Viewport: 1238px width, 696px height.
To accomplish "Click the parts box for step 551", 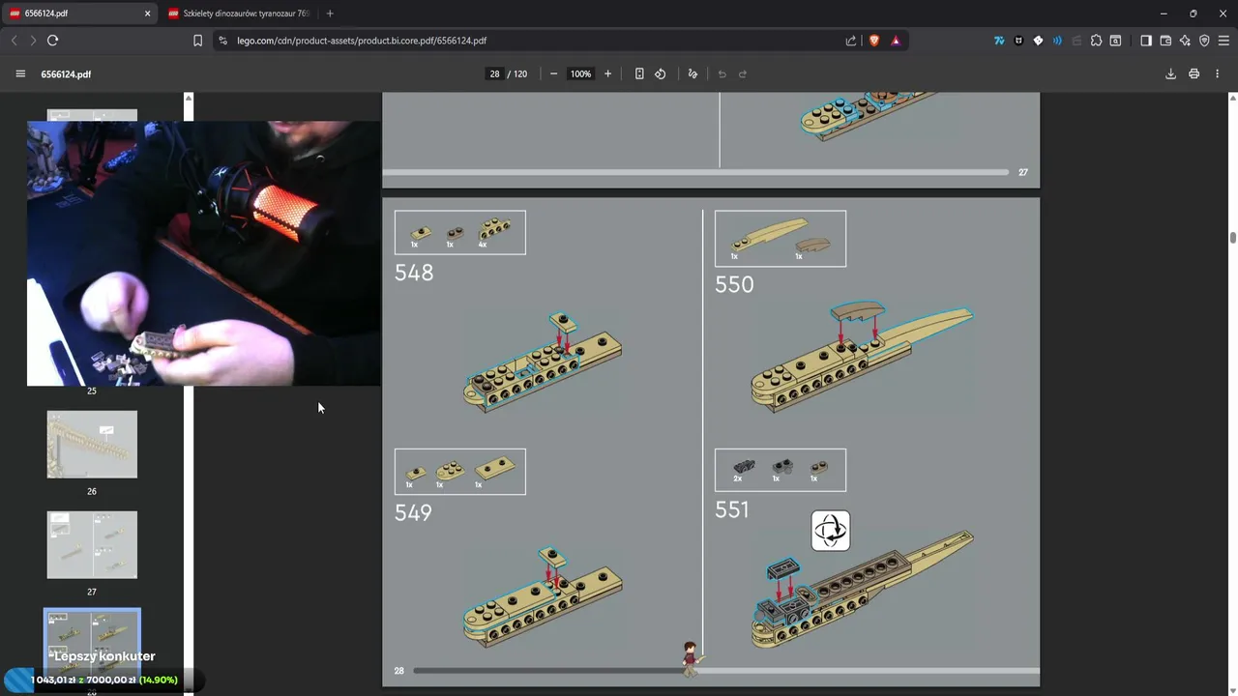I will coord(781,470).
